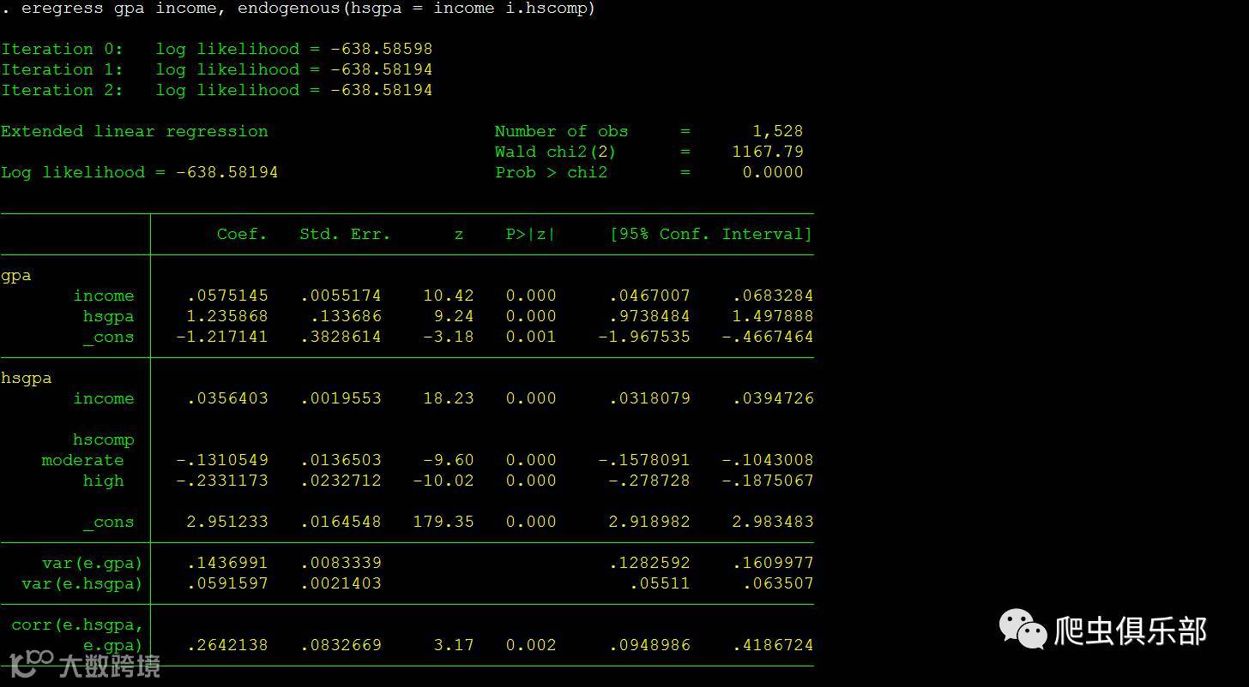Select upper confidence bound 2.983483

pyautogui.click(x=773, y=522)
